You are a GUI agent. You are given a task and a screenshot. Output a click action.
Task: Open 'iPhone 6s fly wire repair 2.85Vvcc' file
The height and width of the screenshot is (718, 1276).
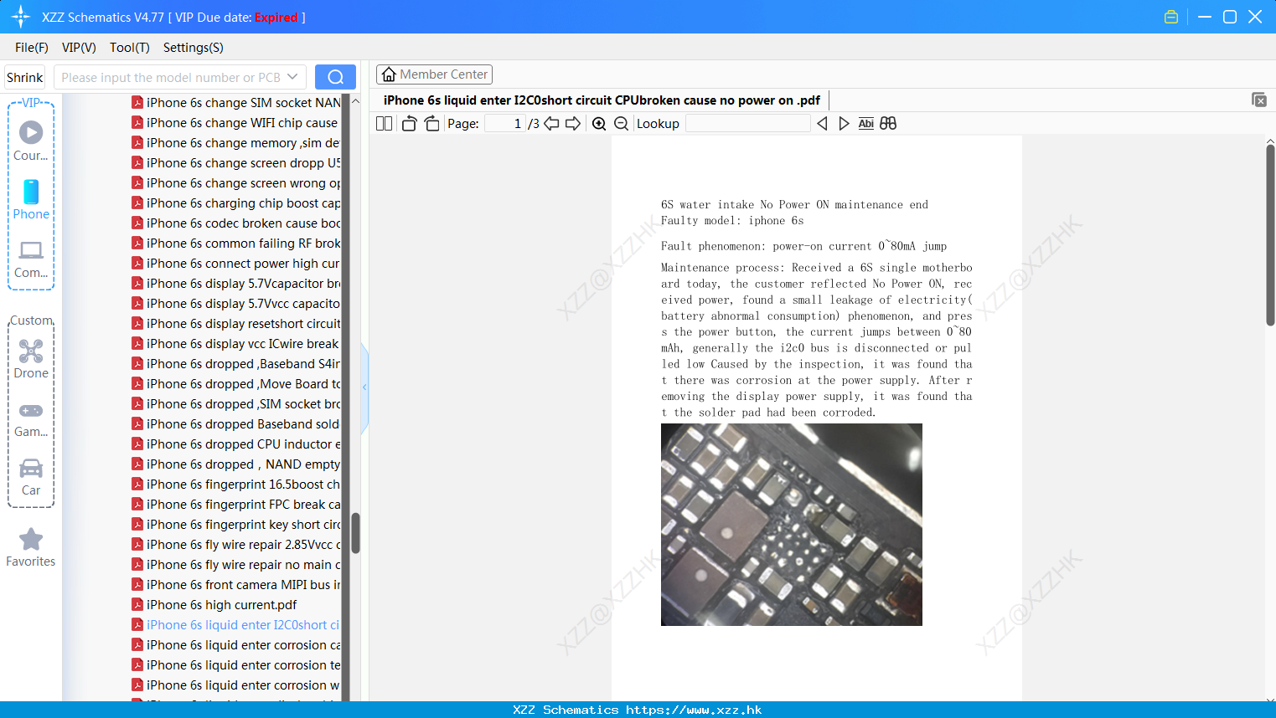click(x=236, y=545)
